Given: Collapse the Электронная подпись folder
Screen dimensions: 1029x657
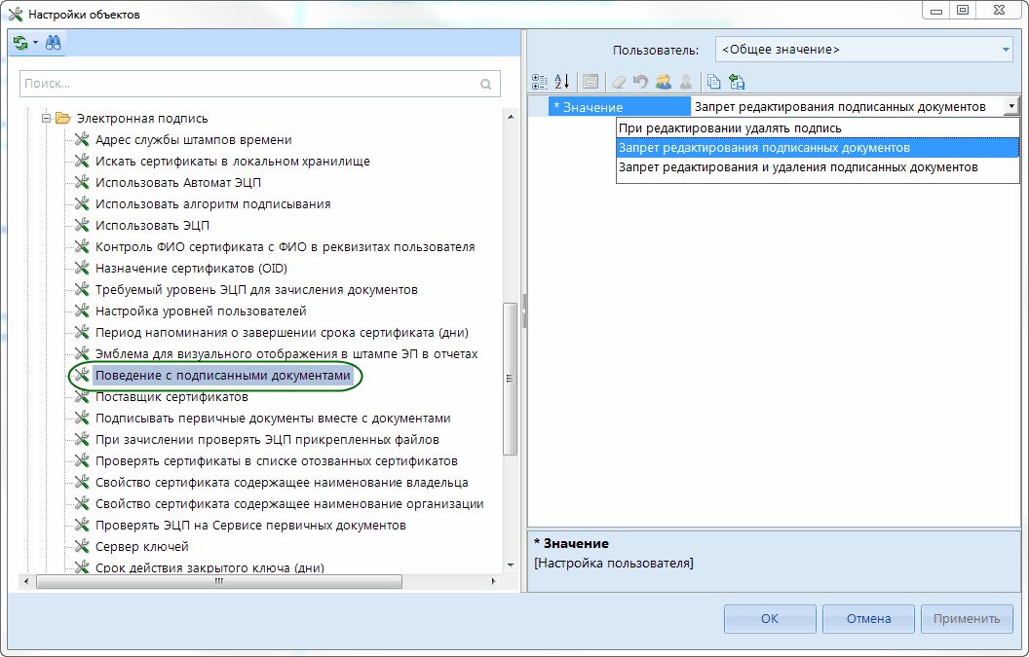Looking at the screenshot, I should (x=46, y=119).
